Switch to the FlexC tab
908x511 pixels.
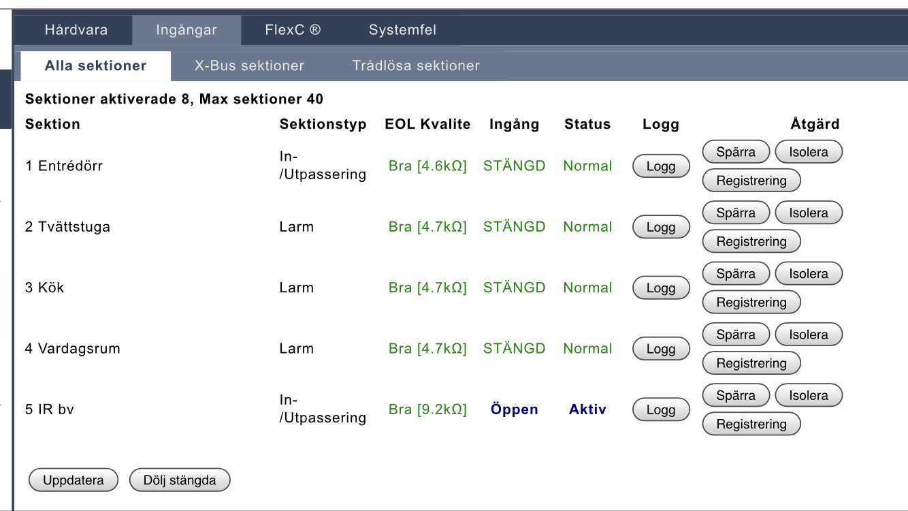(293, 30)
